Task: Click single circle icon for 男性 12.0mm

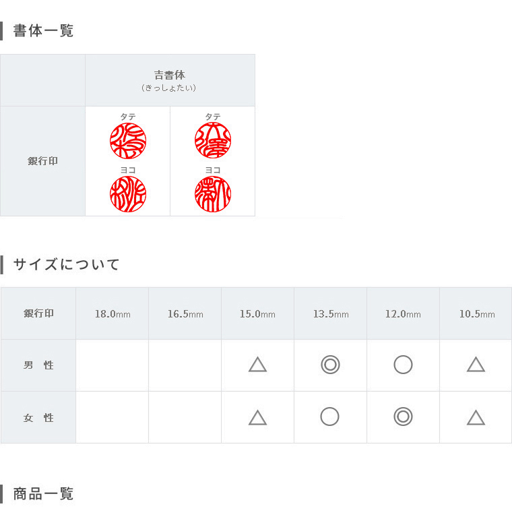Action: [x=403, y=365]
